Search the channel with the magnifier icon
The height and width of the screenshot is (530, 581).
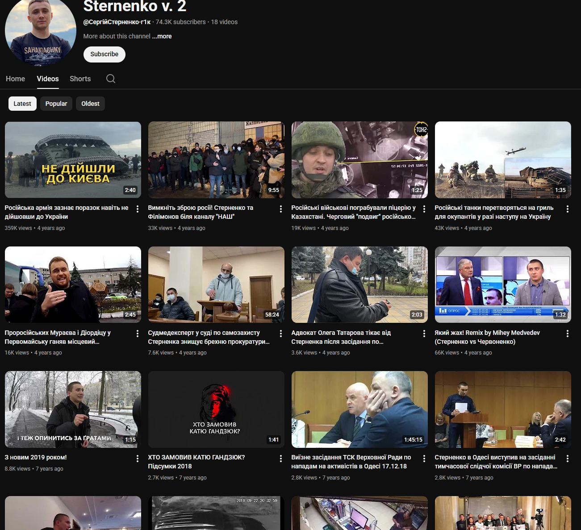pos(111,79)
